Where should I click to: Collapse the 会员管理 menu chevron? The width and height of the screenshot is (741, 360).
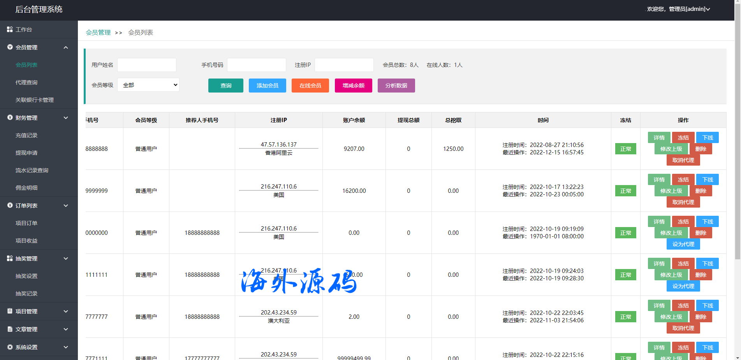pos(66,47)
